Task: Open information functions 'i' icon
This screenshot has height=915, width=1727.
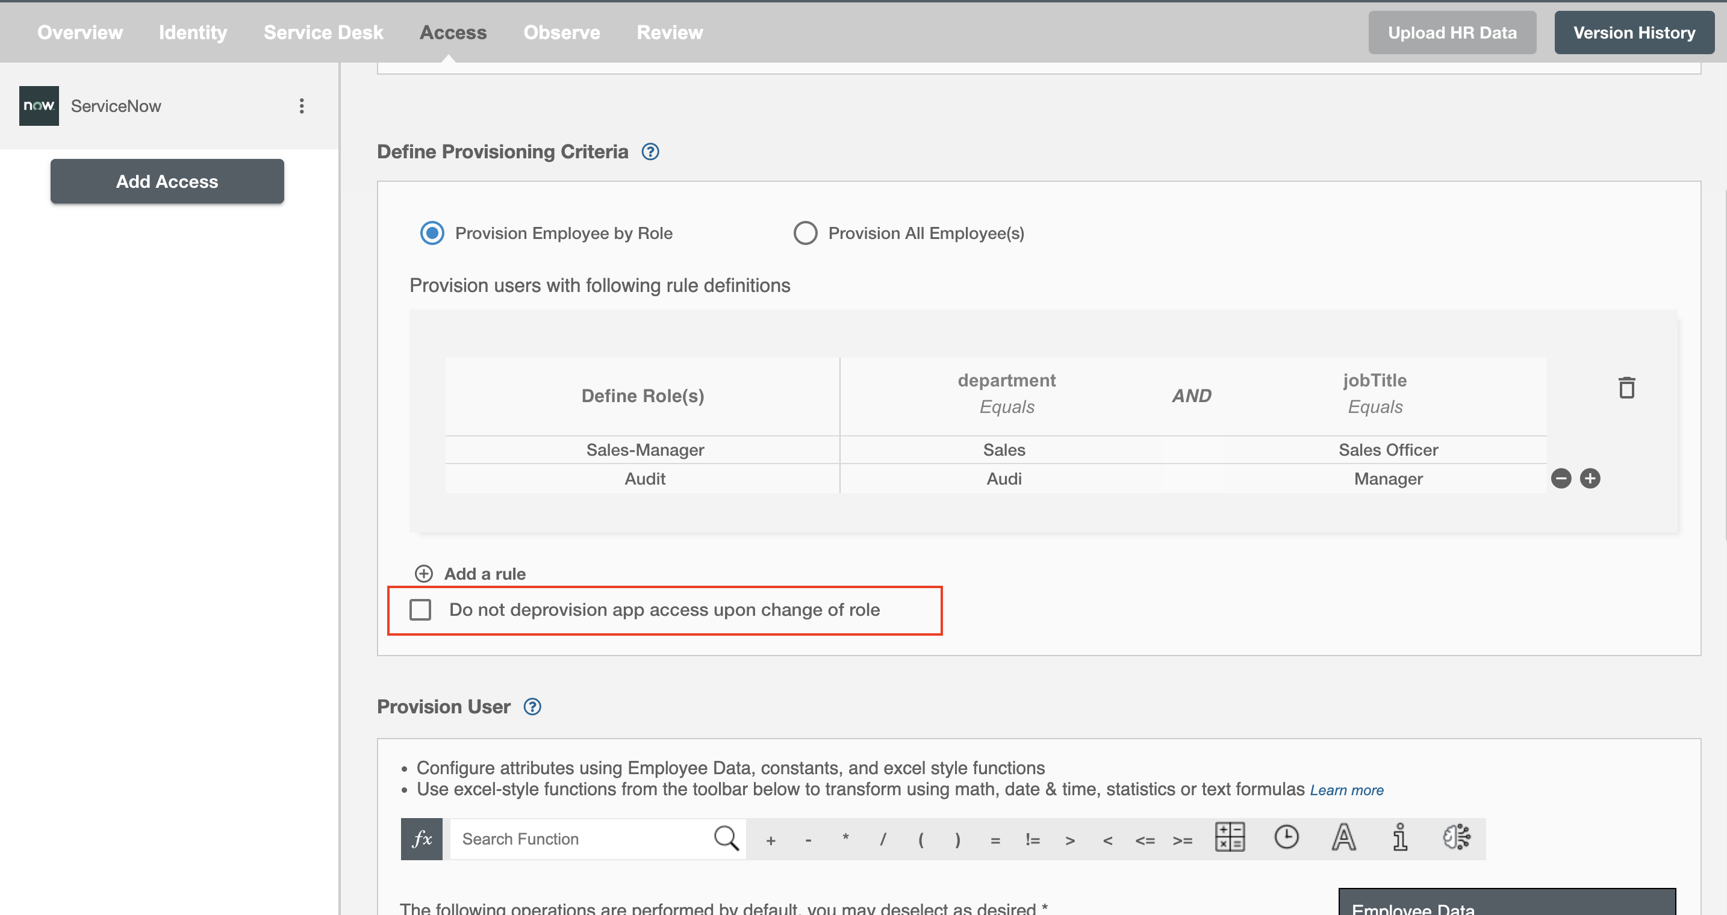Action: (1400, 837)
